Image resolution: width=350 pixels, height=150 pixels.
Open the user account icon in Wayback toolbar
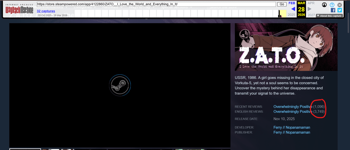click(324, 5)
